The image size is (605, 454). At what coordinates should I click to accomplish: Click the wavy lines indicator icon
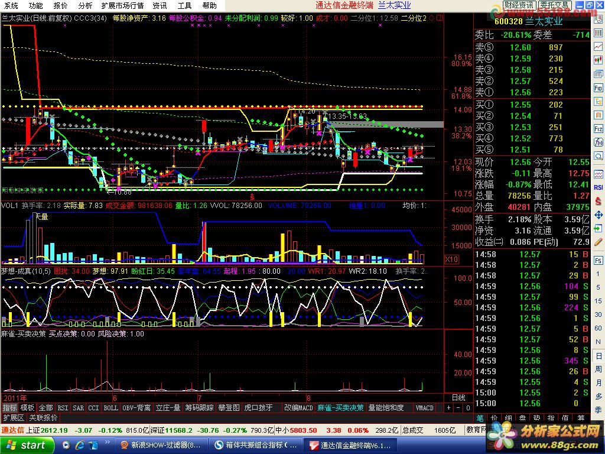click(x=599, y=174)
